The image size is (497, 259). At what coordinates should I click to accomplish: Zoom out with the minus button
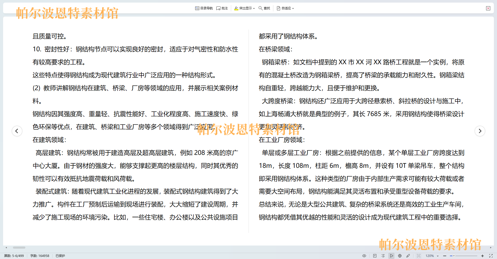pyautogui.click(x=444, y=256)
